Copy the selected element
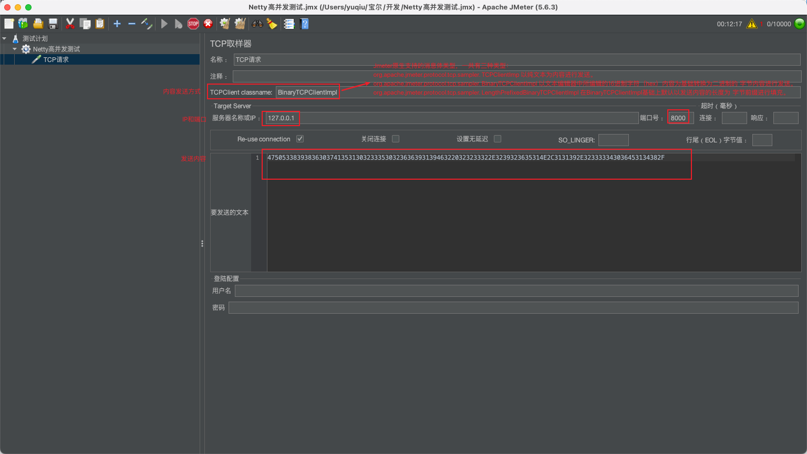This screenshot has width=807, height=454. click(x=85, y=24)
